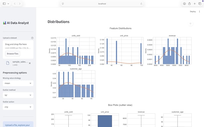Toggle the Safari sidebar icon
This screenshot has width=204, height=127.
[x=4, y=4]
